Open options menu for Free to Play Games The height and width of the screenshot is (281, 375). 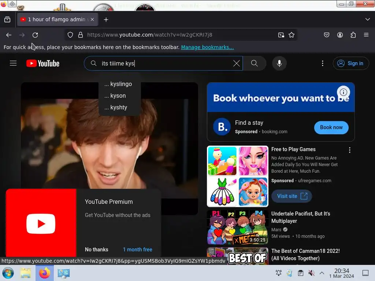[350, 150]
